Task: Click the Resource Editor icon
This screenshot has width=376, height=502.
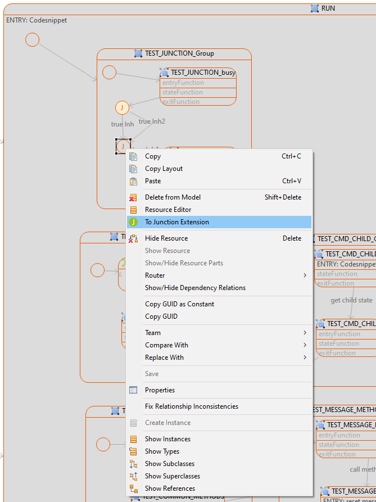Action: point(133,210)
